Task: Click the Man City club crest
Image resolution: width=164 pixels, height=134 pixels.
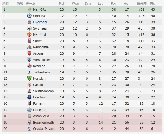Action: click(29, 10)
